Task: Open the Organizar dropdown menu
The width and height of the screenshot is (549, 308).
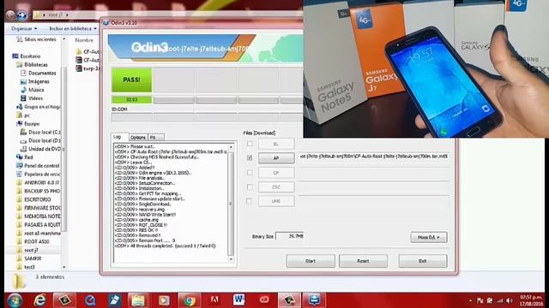Action: [x=24, y=28]
